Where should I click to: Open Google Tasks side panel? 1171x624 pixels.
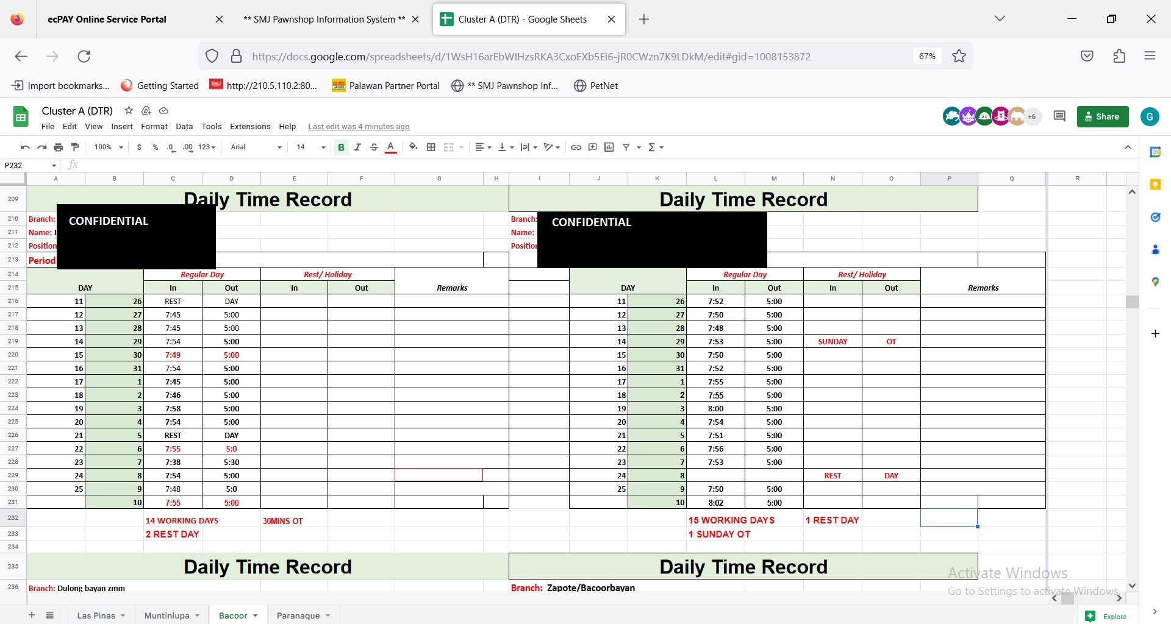coord(1155,217)
